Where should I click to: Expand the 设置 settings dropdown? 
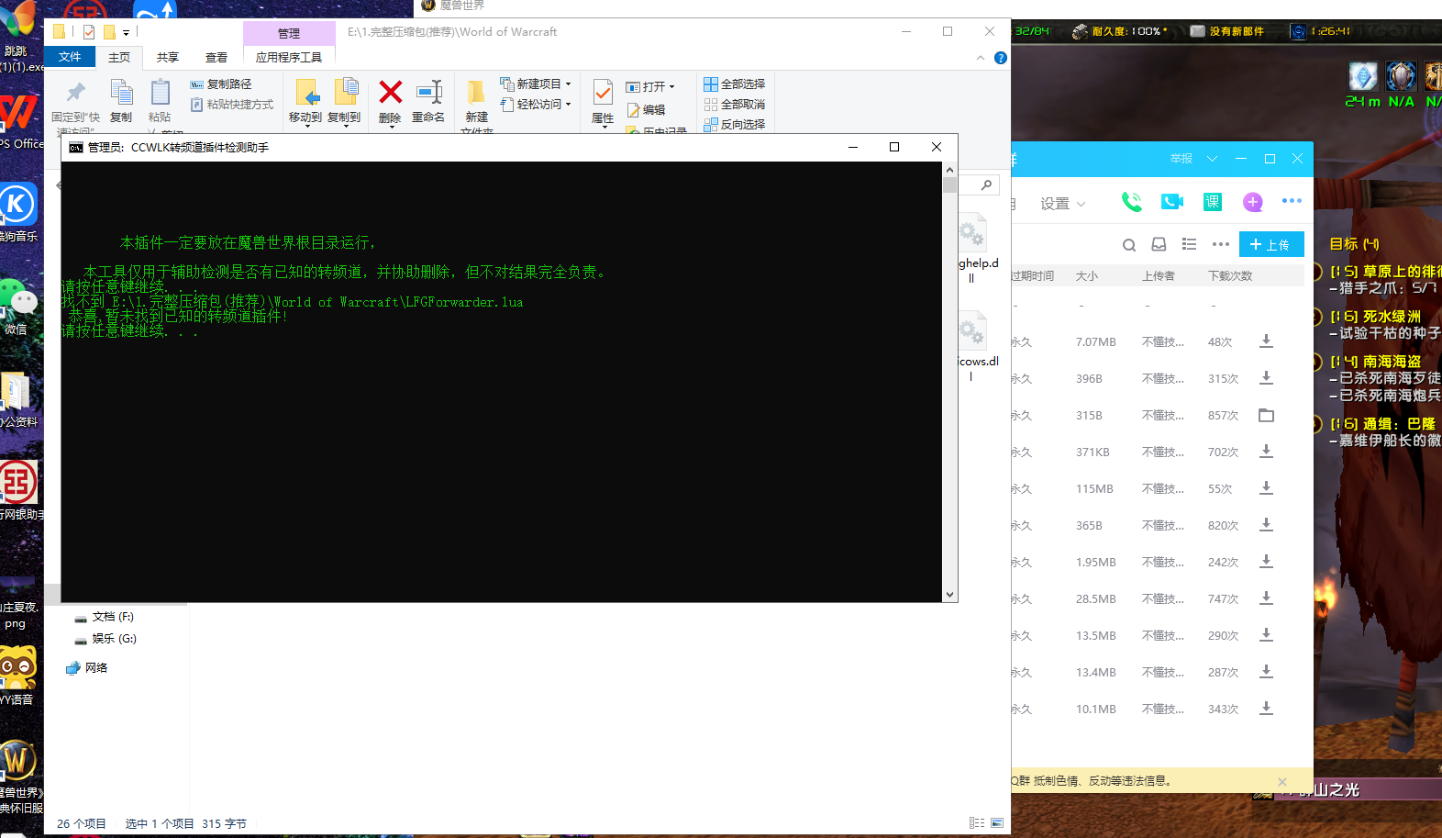tap(1062, 204)
